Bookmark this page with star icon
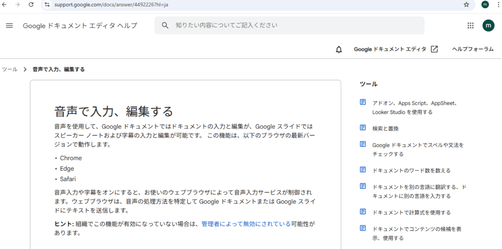The width and height of the screenshot is (502, 249). 466,4
